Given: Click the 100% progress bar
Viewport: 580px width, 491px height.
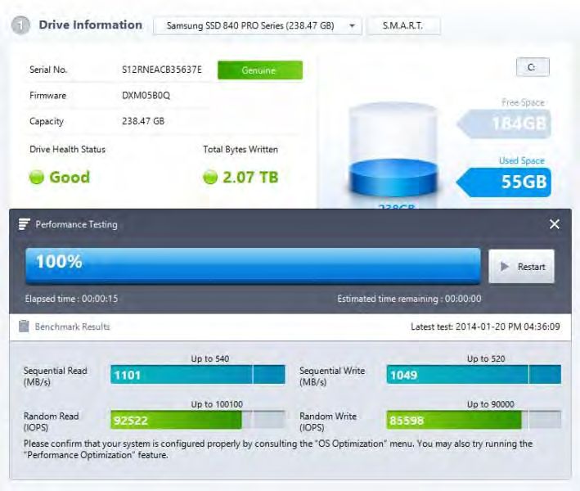Looking at the screenshot, I should pyautogui.click(x=253, y=266).
